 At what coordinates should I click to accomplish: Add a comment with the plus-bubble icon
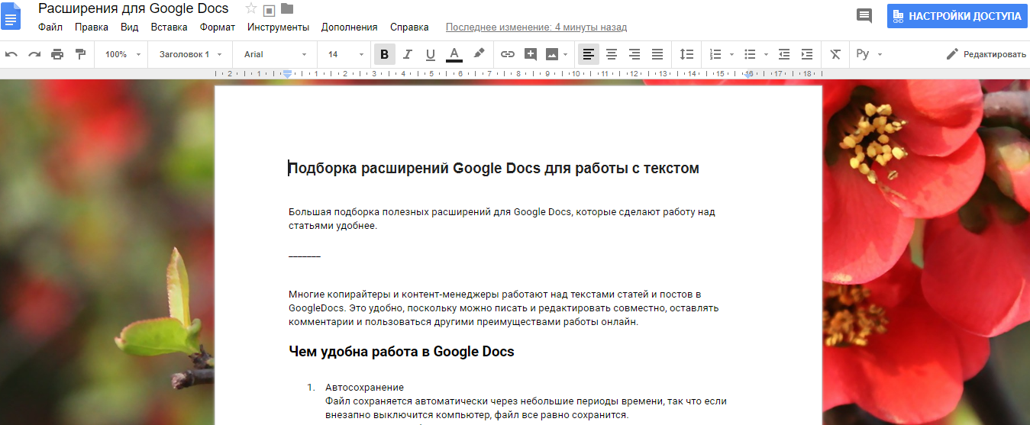tap(531, 54)
